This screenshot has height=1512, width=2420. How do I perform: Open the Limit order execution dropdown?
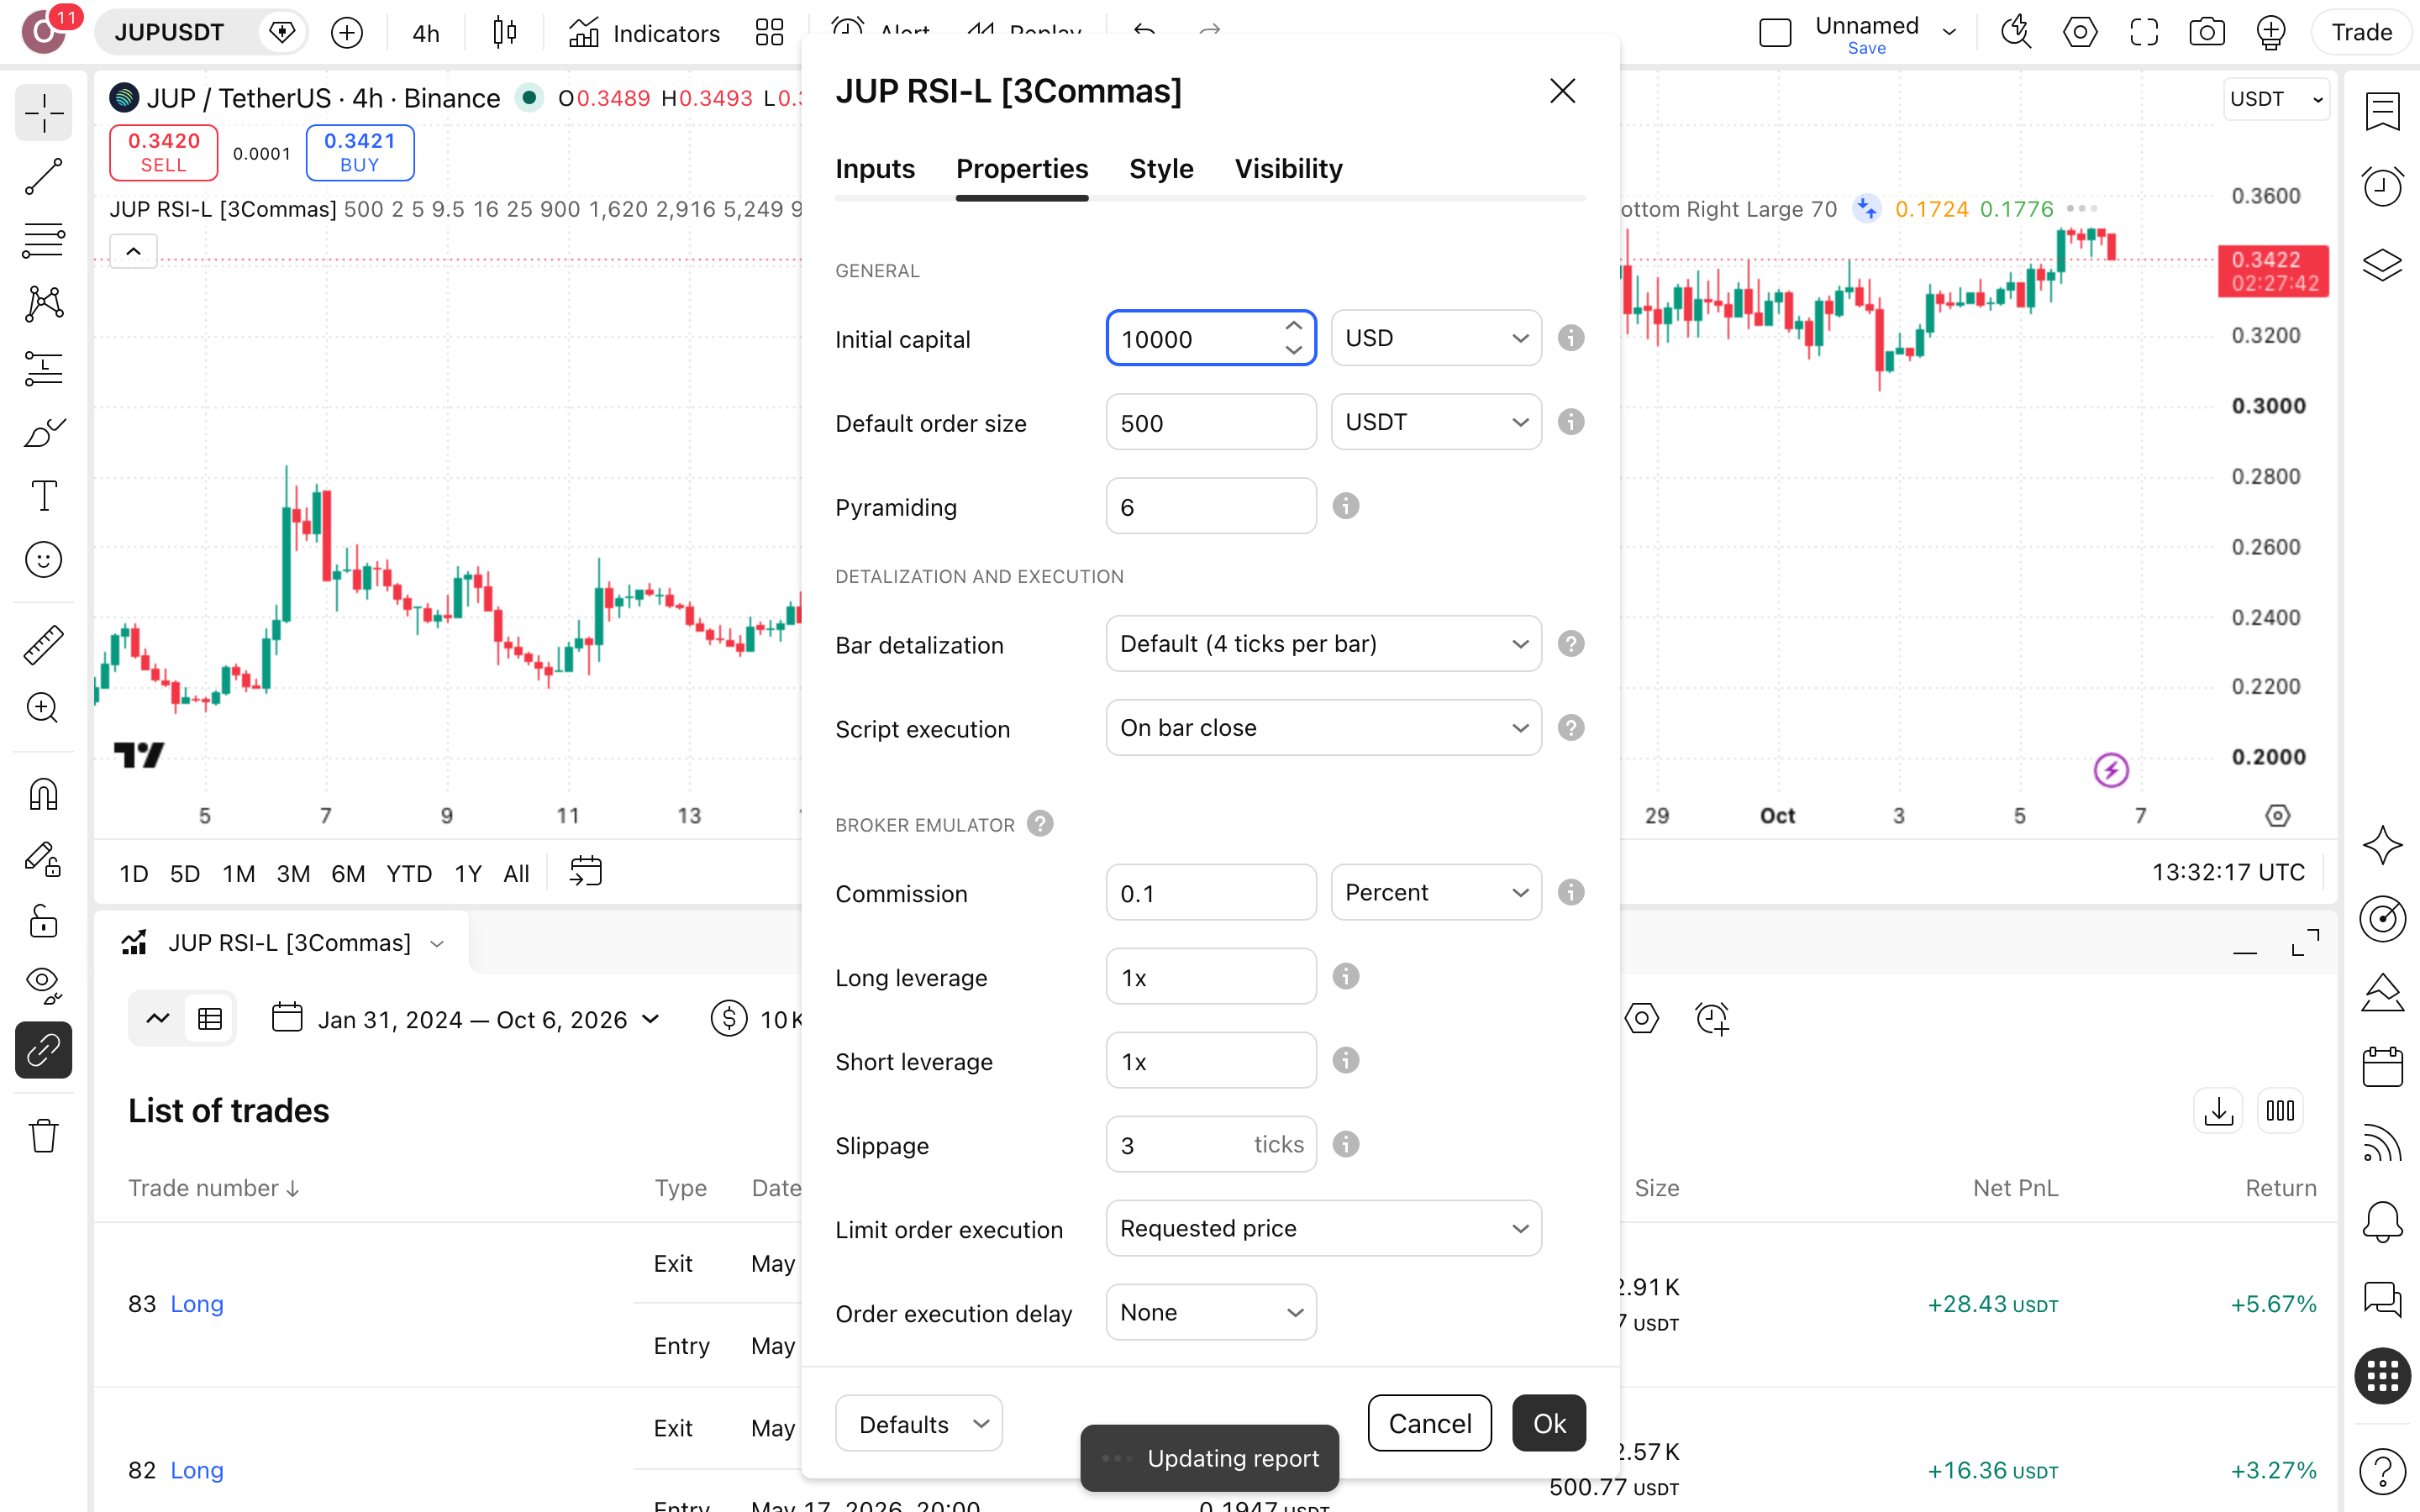[1323, 1228]
